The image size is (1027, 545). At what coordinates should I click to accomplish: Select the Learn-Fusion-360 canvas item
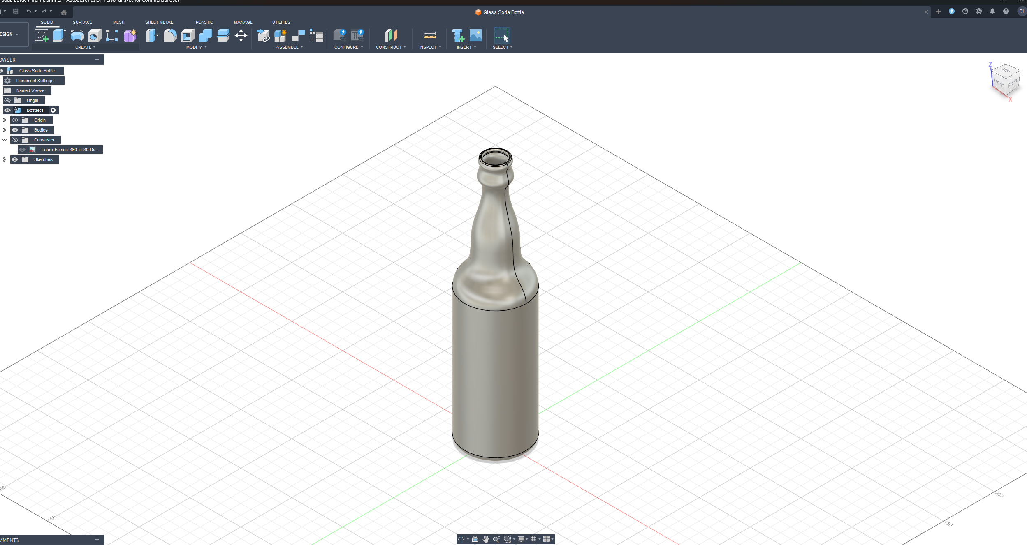[x=70, y=150]
